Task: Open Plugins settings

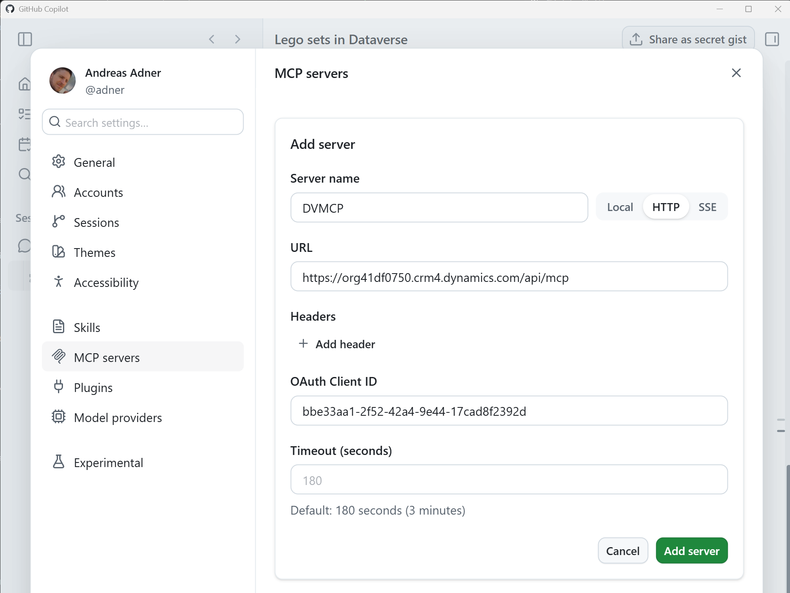Action: click(143, 387)
